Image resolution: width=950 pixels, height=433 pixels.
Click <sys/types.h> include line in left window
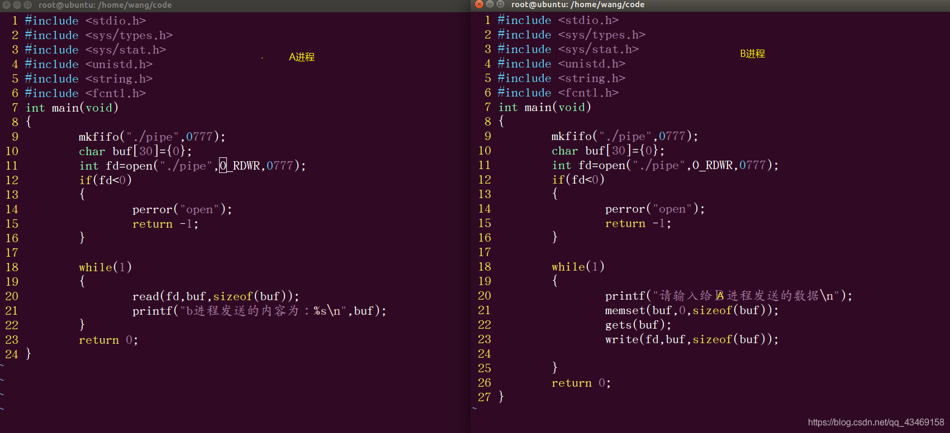point(99,35)
